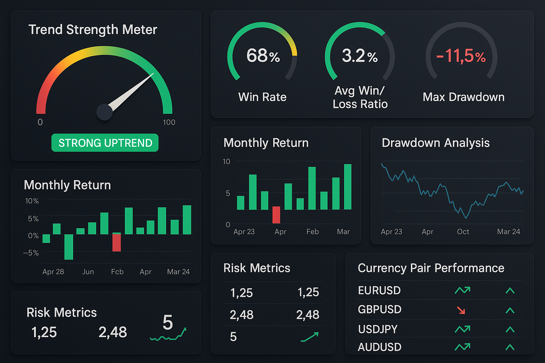The height and width of the screenshot is (363, 545).
Task: Click the Trend Strength Meter needle hub
Action: 105,112
